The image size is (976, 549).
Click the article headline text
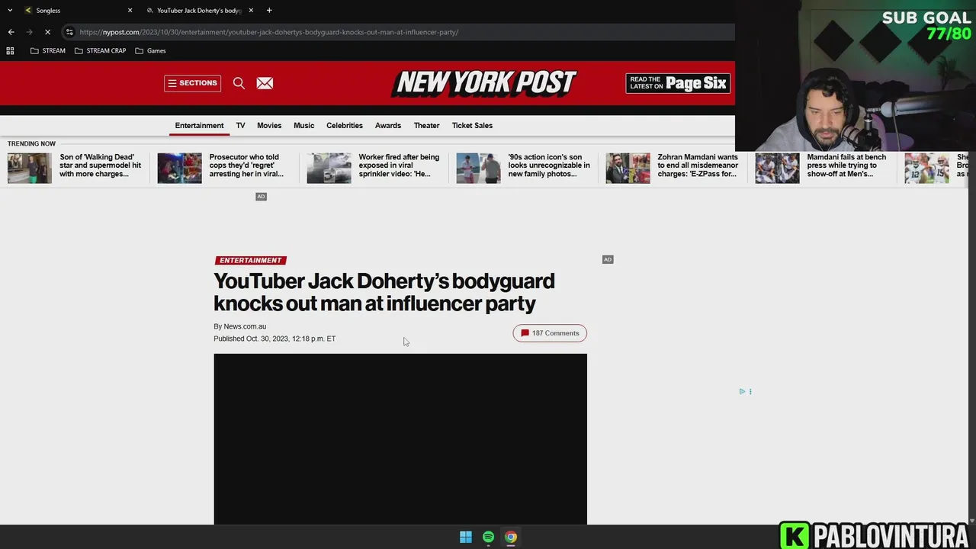point(384,292)
